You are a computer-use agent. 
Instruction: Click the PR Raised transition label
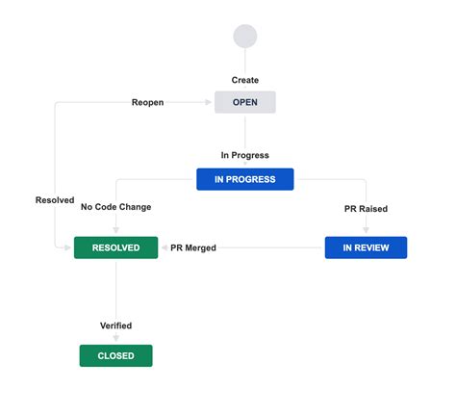[x=366, y=209]
